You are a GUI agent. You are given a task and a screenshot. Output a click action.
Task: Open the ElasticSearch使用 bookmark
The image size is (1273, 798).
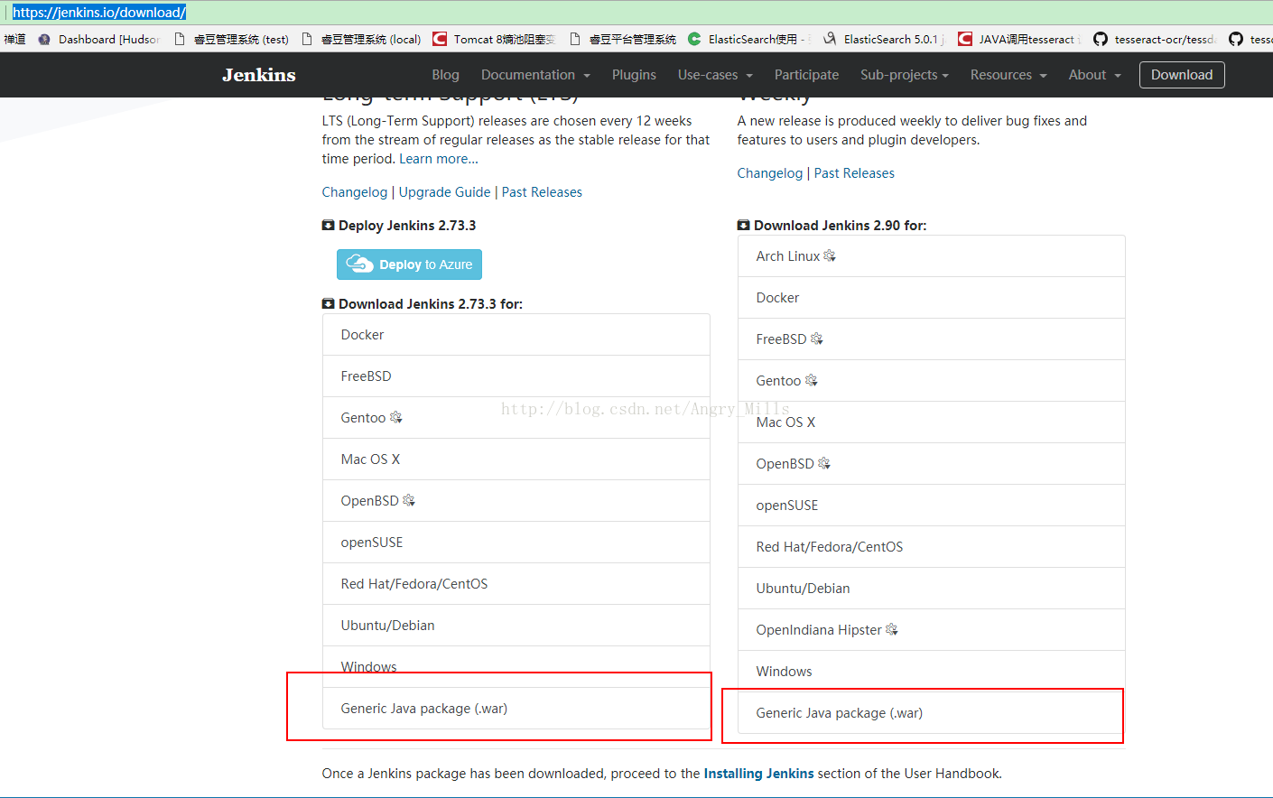coord(749,39)
